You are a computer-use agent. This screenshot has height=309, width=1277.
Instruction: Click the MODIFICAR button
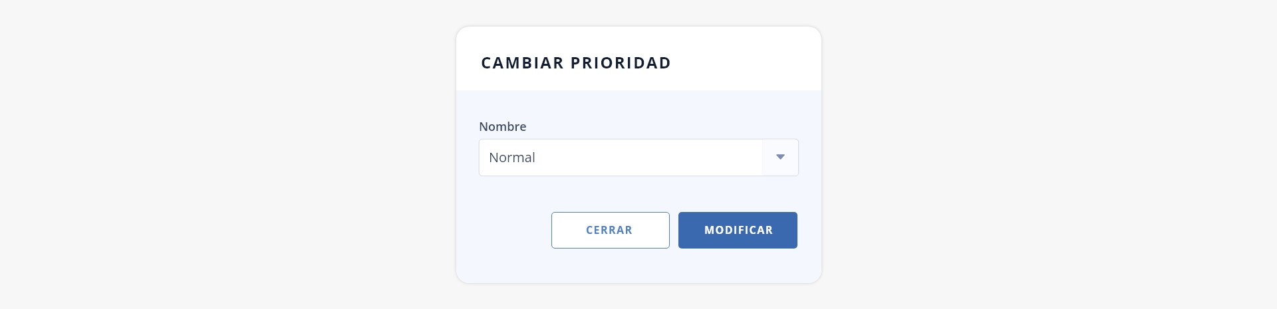(738, 230)
